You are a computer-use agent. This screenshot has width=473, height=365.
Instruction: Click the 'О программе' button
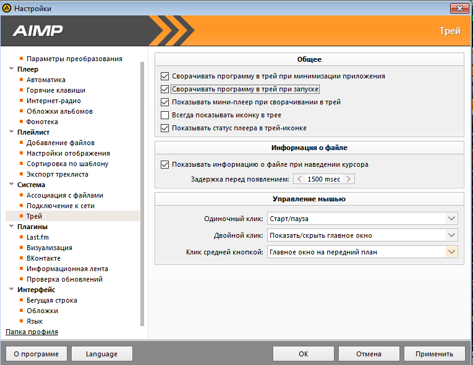tap(36, 354)
